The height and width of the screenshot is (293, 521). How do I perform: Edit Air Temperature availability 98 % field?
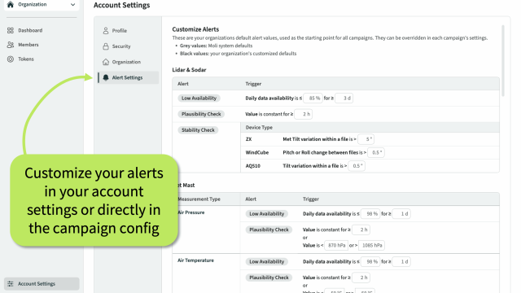pos(370,261)
